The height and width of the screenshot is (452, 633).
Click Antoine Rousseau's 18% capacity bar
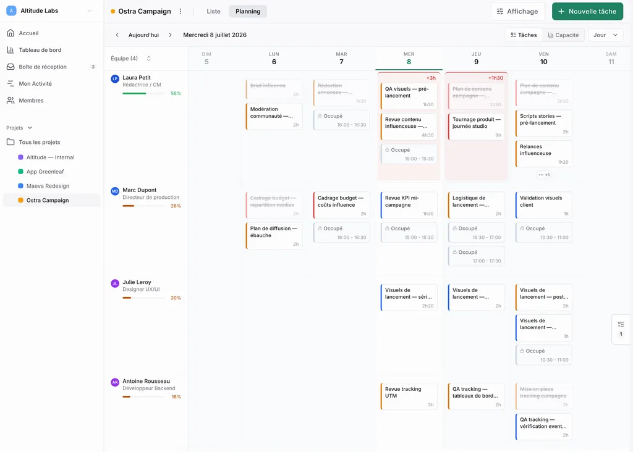[143, 397]
